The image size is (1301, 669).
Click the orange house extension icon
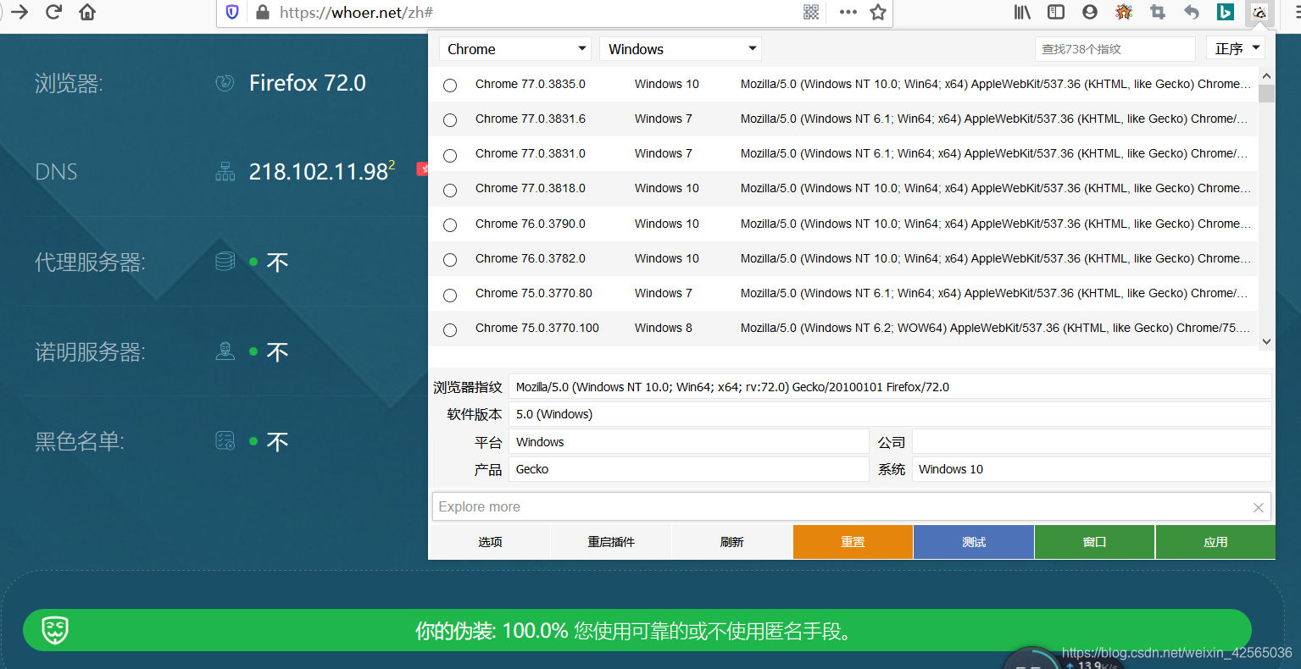[x=1124, y=12]
